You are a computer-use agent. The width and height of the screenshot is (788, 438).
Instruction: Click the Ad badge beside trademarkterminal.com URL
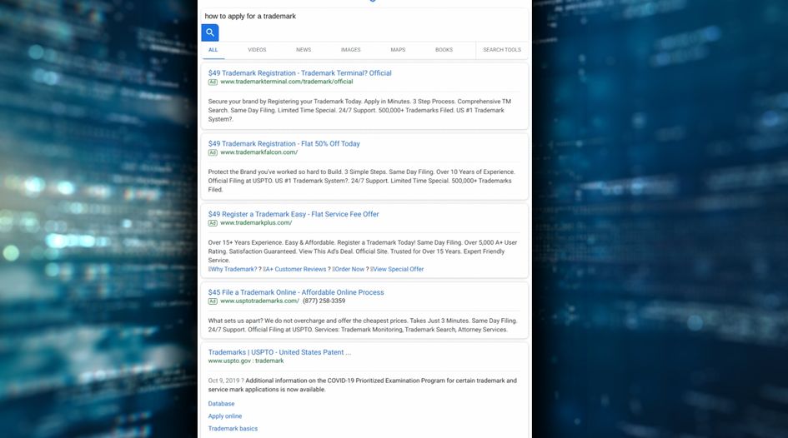point(213,82)
